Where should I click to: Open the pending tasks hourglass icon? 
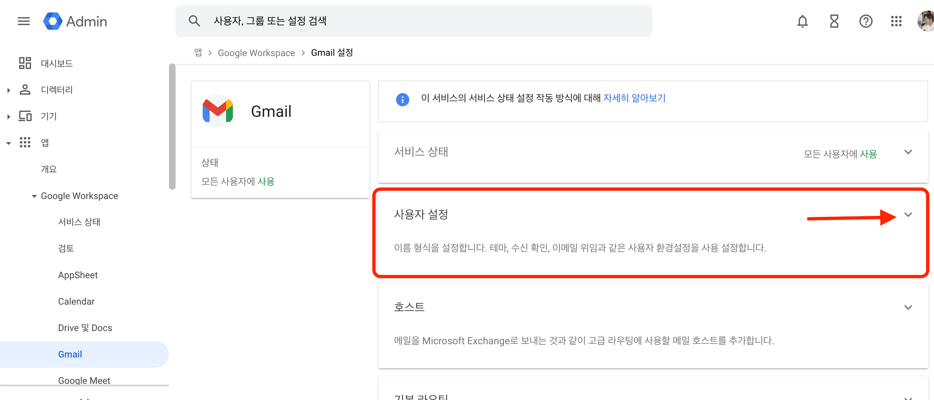(x=834, y=21)
